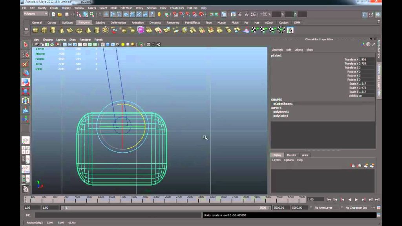
Task: Activate the Lasso select tool
Action: coord(26,54)
